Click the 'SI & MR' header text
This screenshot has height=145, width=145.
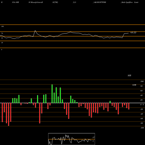15,2
